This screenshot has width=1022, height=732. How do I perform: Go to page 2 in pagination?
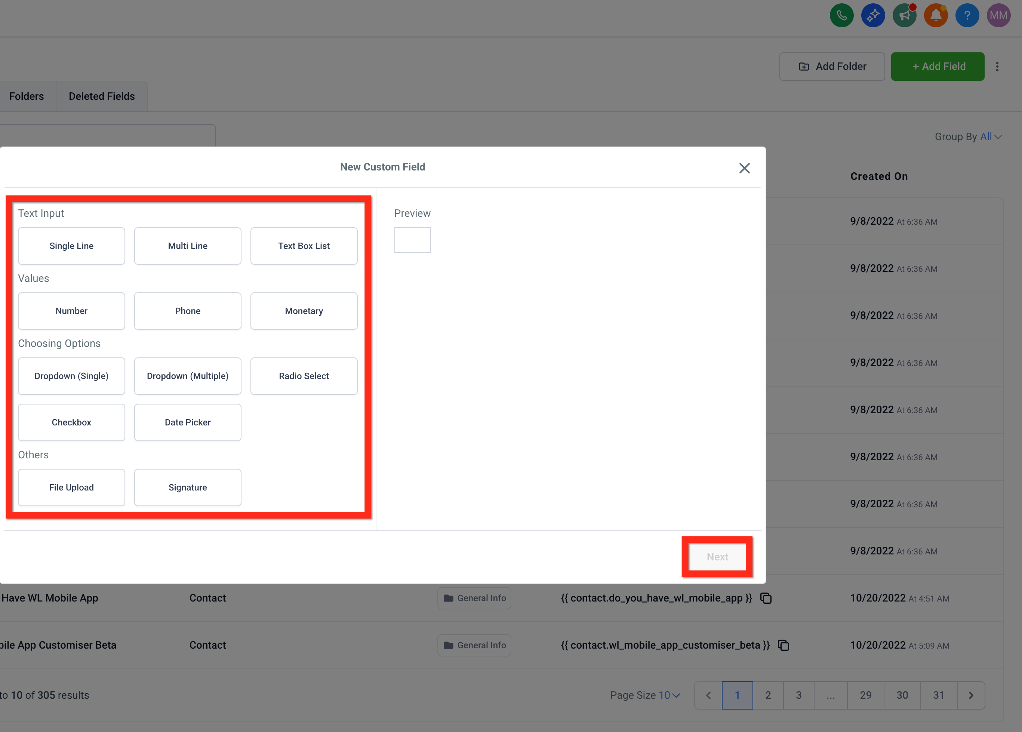pos(768,695)
